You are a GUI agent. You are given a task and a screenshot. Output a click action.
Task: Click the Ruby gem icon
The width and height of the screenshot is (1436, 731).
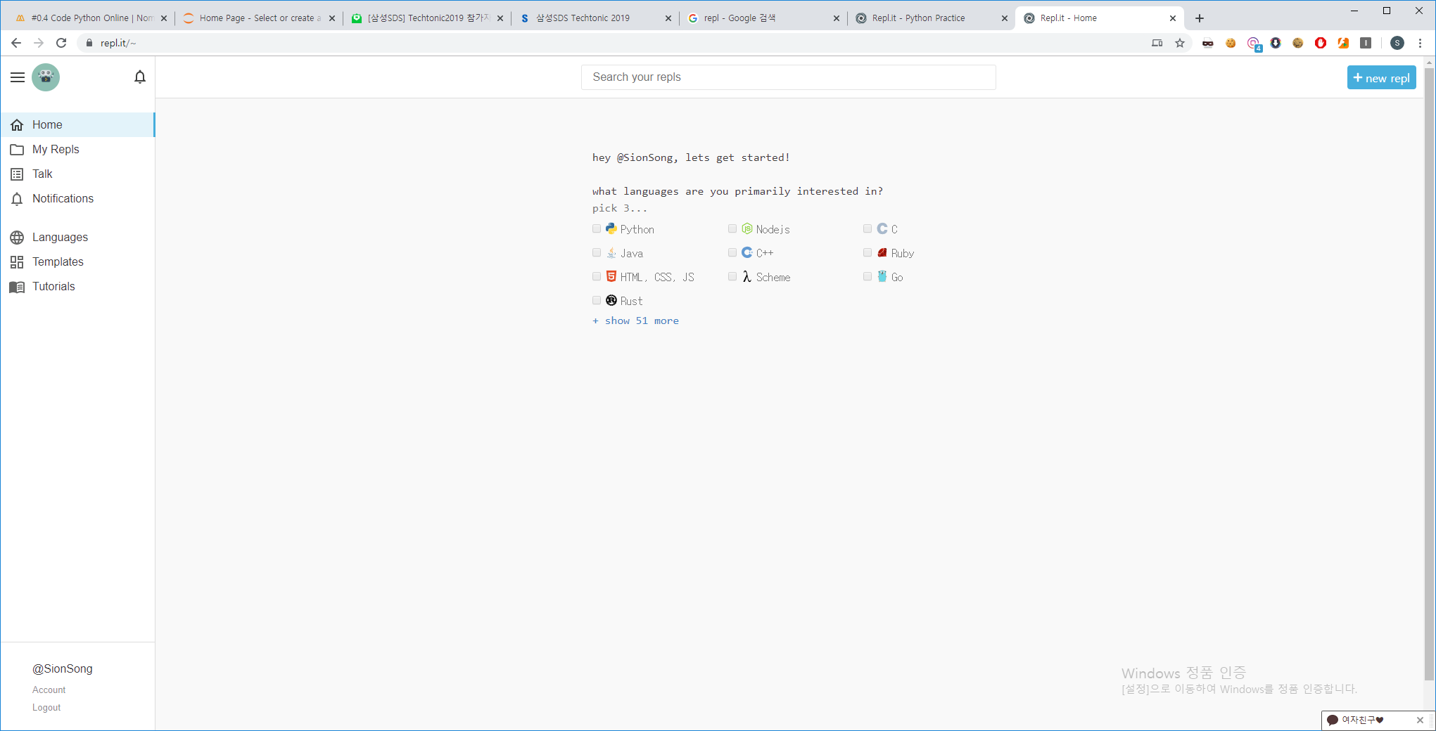tap(882, 252)
